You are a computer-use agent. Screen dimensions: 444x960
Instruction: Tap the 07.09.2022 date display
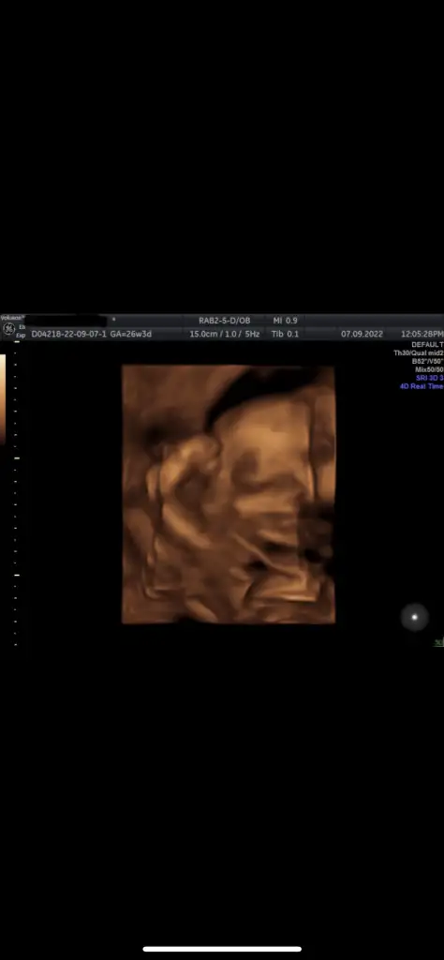363,335
